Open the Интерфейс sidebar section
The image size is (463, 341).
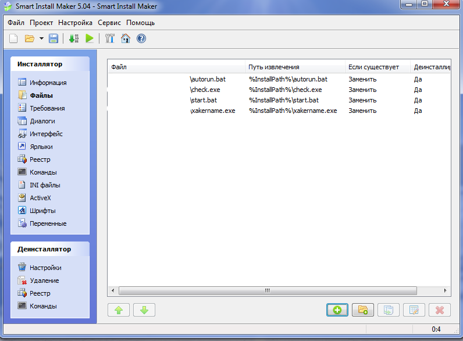pyautogui.click(x=46, y=134)
